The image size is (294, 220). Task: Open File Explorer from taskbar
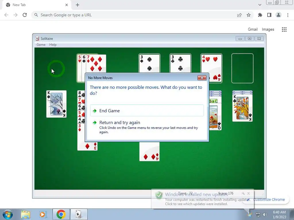coord(26,214)
